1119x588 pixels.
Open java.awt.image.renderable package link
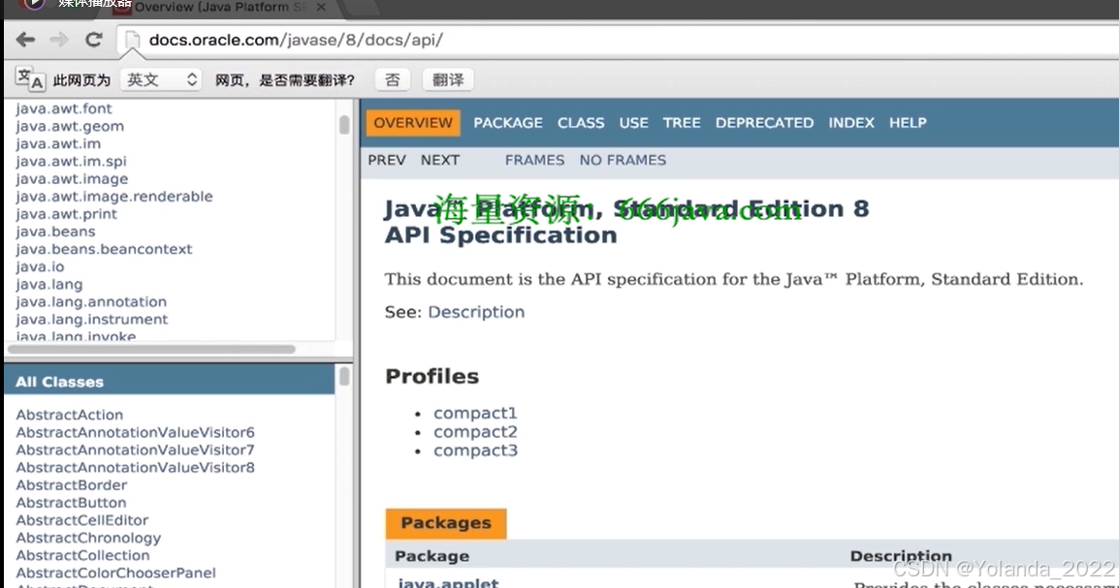114,196
